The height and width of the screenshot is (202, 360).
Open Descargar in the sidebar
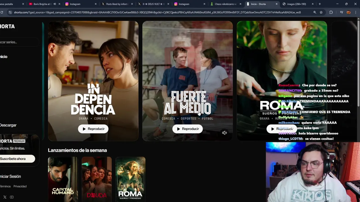tap(8, 125)
